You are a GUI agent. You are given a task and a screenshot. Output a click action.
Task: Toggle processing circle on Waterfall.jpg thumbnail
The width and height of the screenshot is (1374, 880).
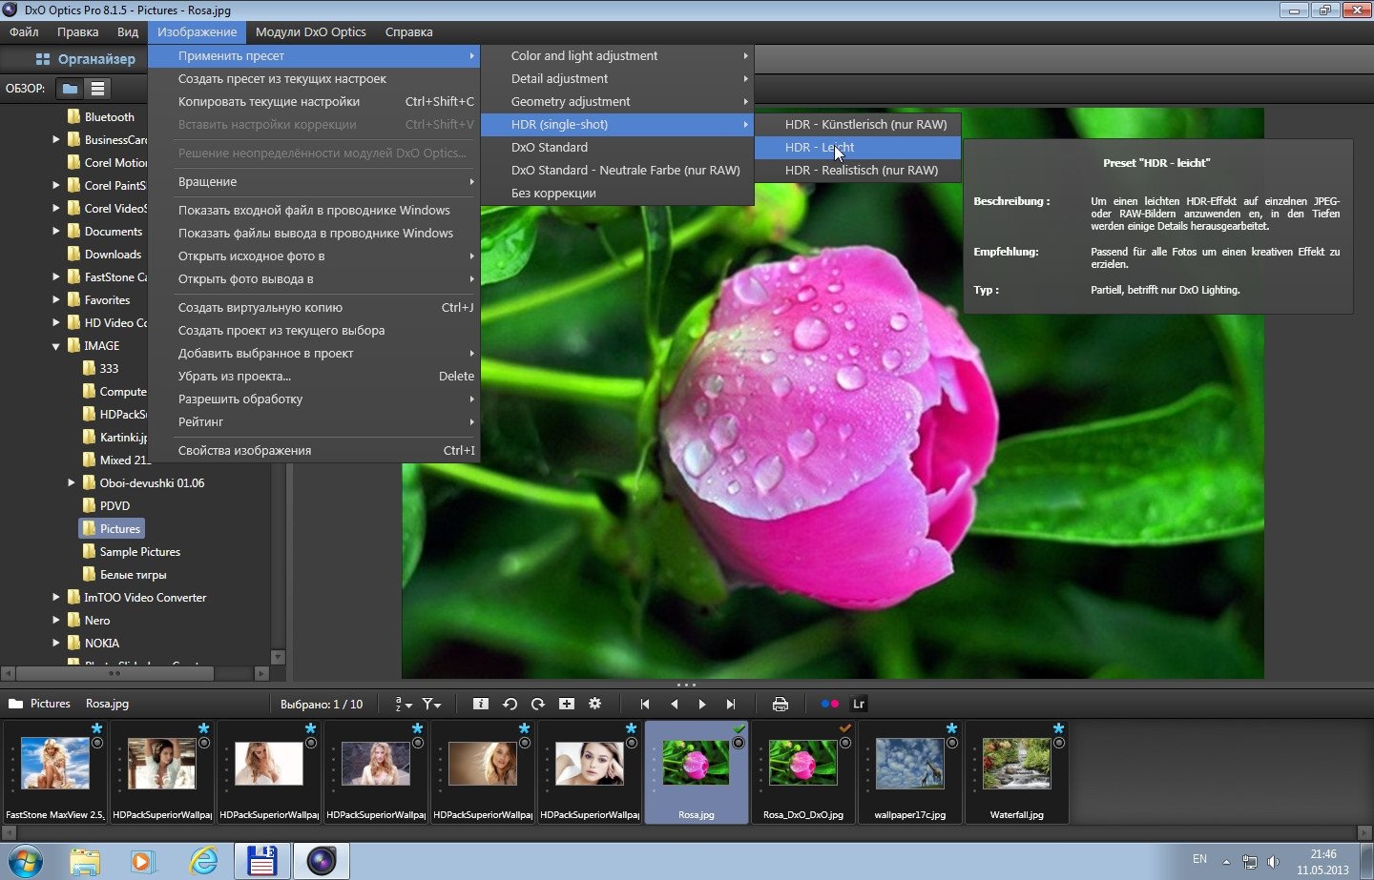point(1059,743)
